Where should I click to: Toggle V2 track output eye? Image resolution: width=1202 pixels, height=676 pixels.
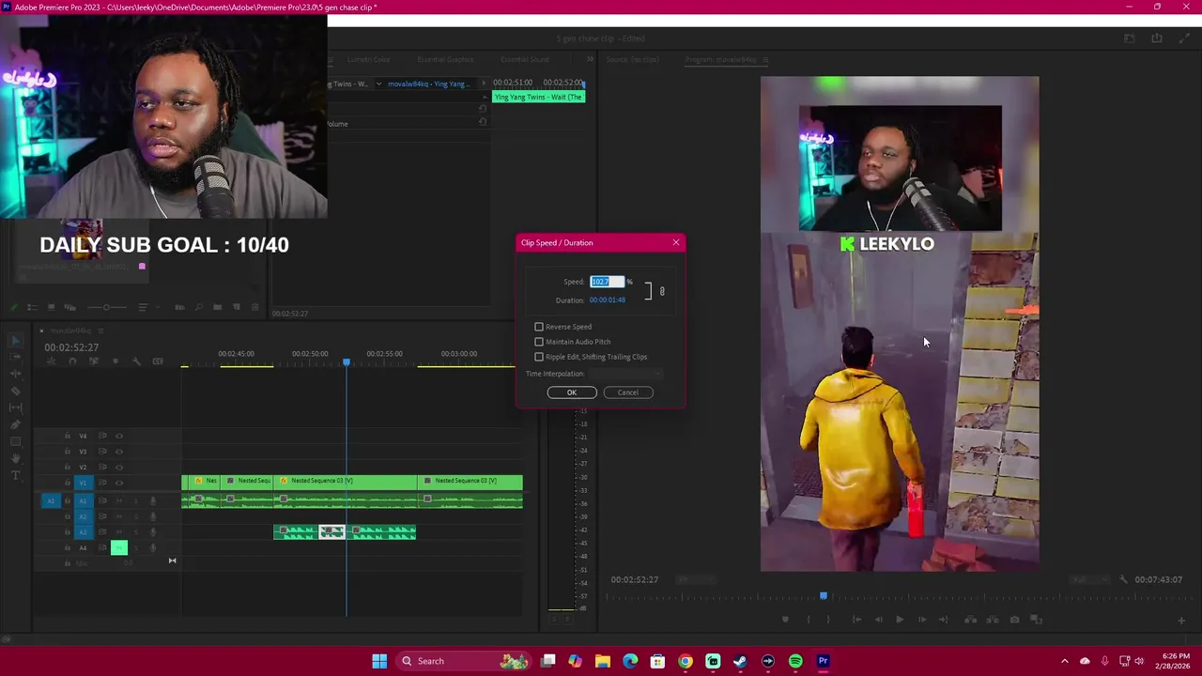coord(119,467)
